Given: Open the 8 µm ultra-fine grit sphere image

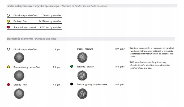Looking at the screenshot, I should pos(19,57).
